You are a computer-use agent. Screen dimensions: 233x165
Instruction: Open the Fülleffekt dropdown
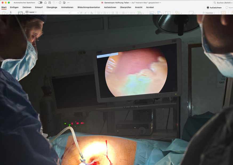coord(209,13)
